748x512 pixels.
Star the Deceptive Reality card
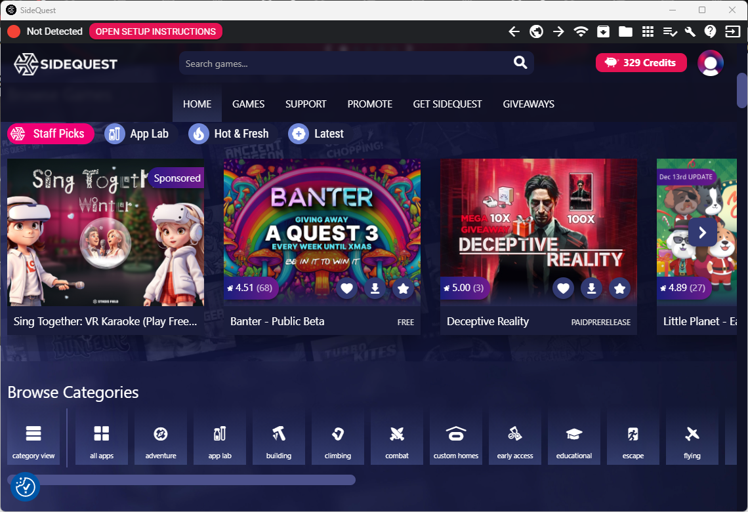(x=619, y=288)
